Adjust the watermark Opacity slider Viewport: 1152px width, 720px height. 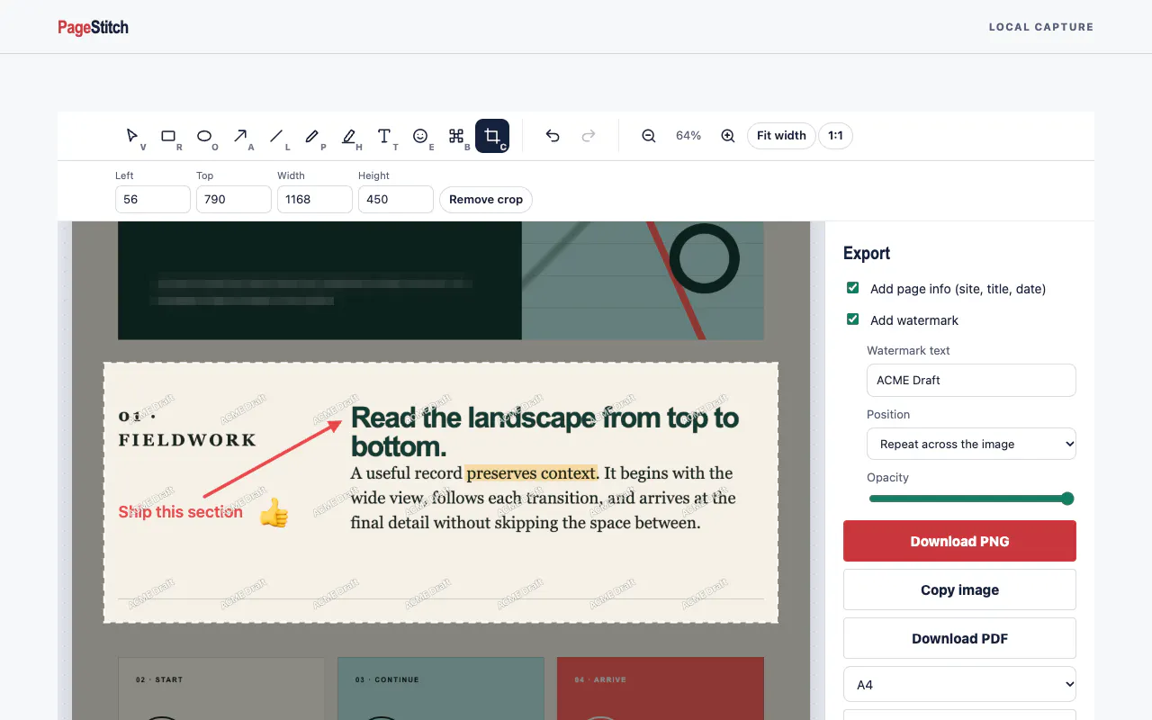971,499
